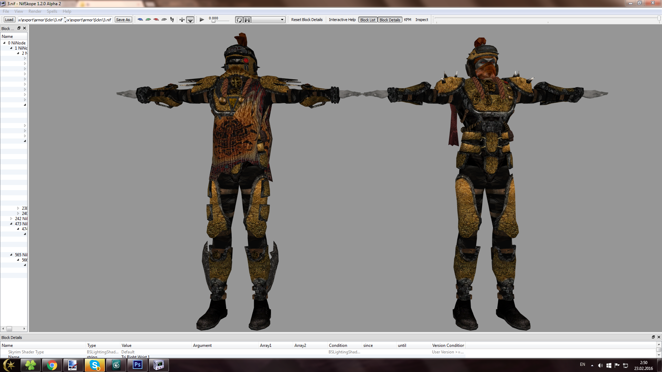Screen dimensions: 662x372
Task: Open 3ds Max taskbar icon
Action: pos(116,365)
